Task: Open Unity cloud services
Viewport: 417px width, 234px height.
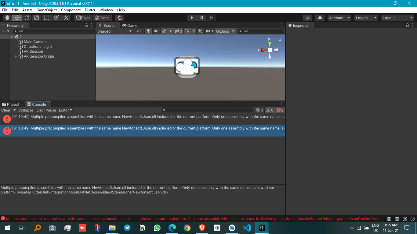Action: [320, 18]
